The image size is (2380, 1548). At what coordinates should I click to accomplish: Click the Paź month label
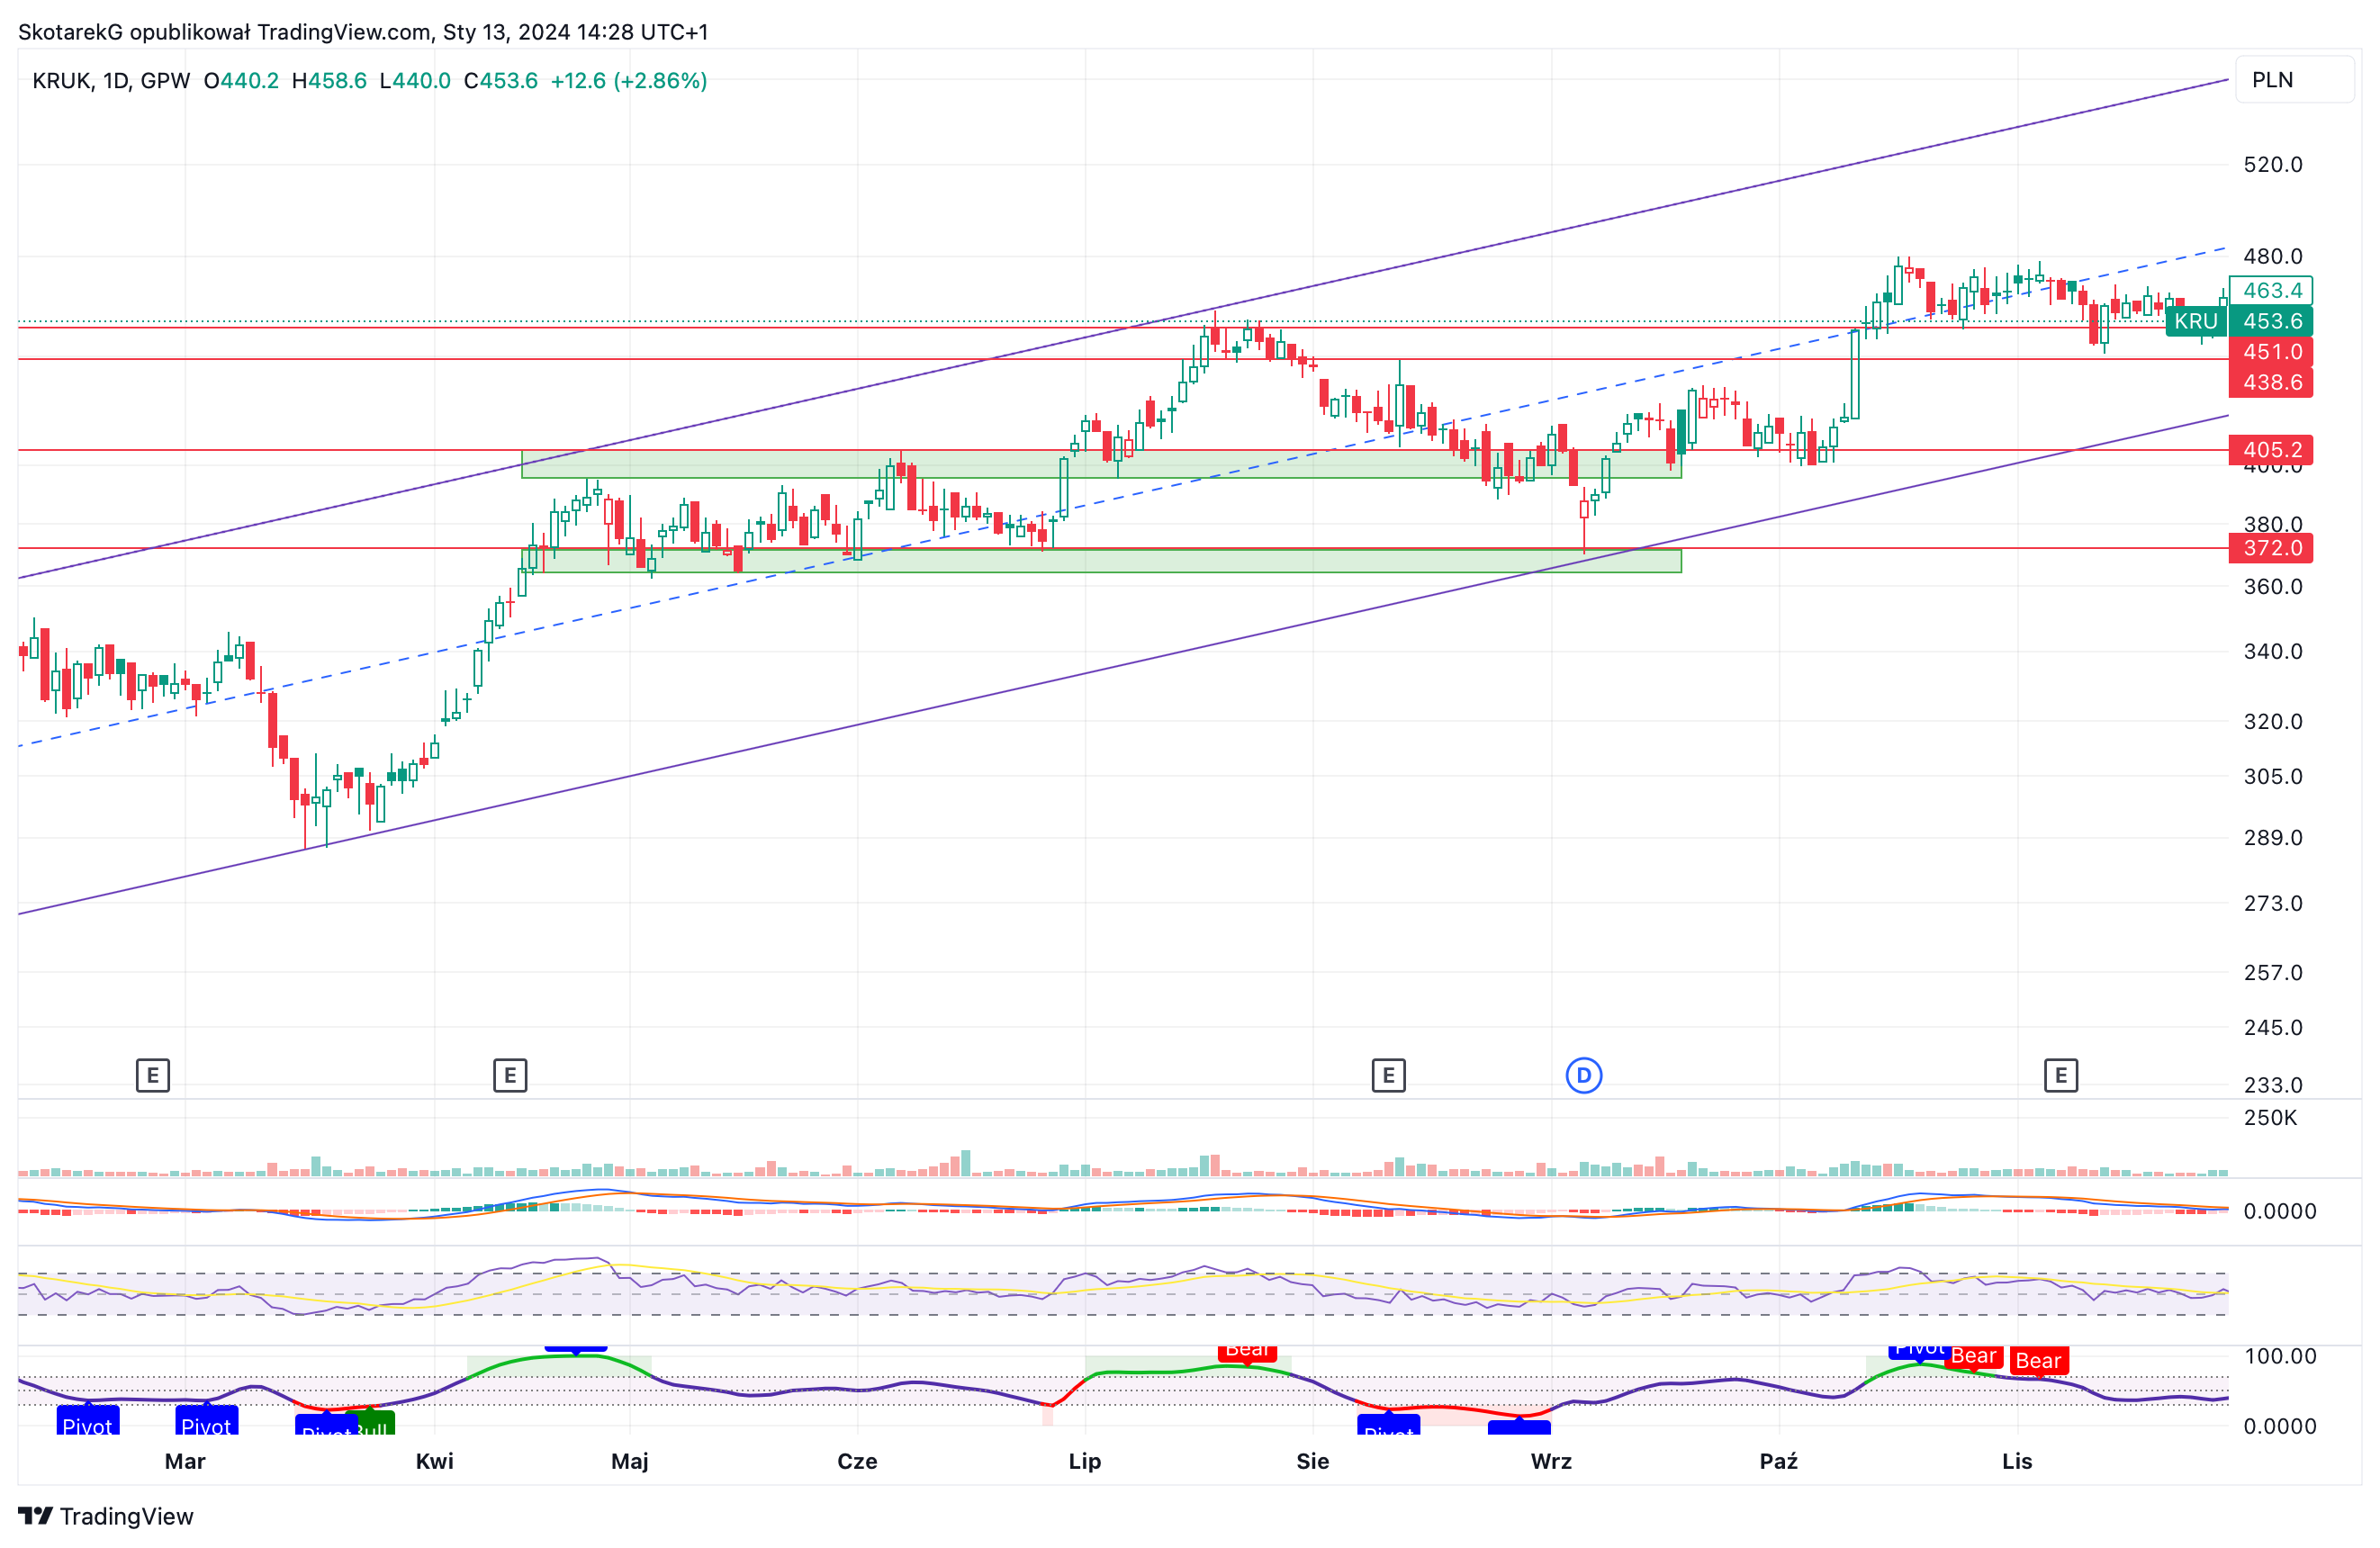[x=1779, y=1461]
